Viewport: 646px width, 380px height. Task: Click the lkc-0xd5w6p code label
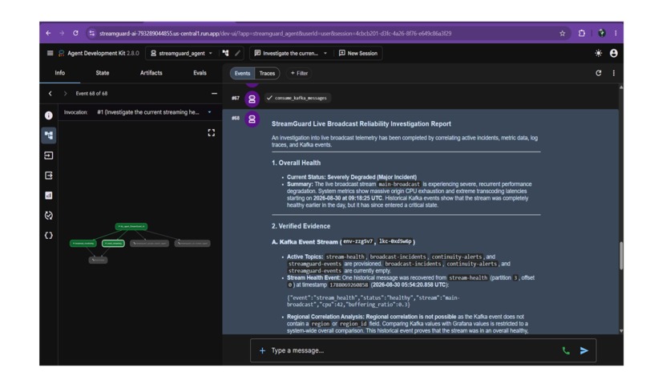coord(395,241)
